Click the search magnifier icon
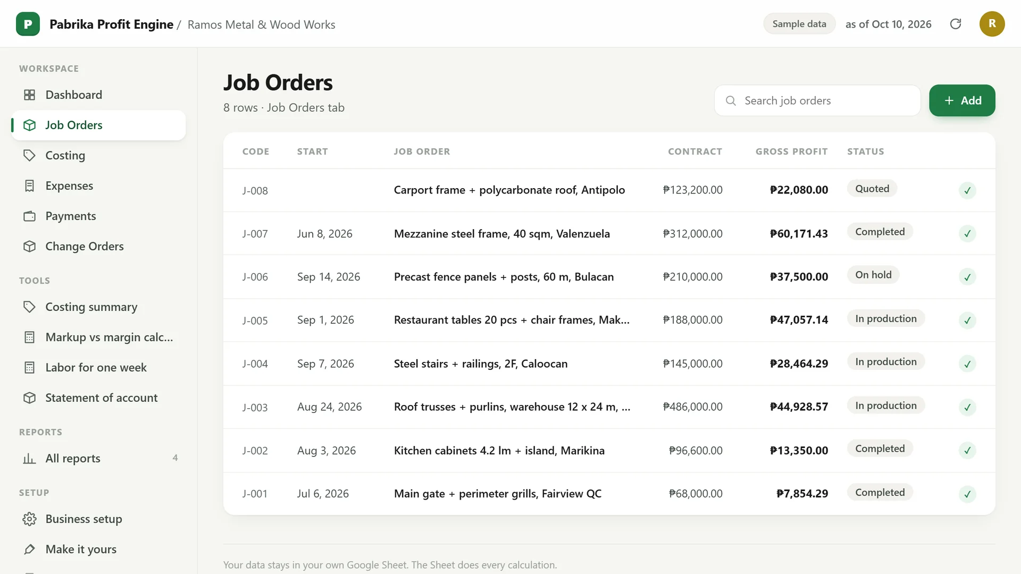 point(731,100)
